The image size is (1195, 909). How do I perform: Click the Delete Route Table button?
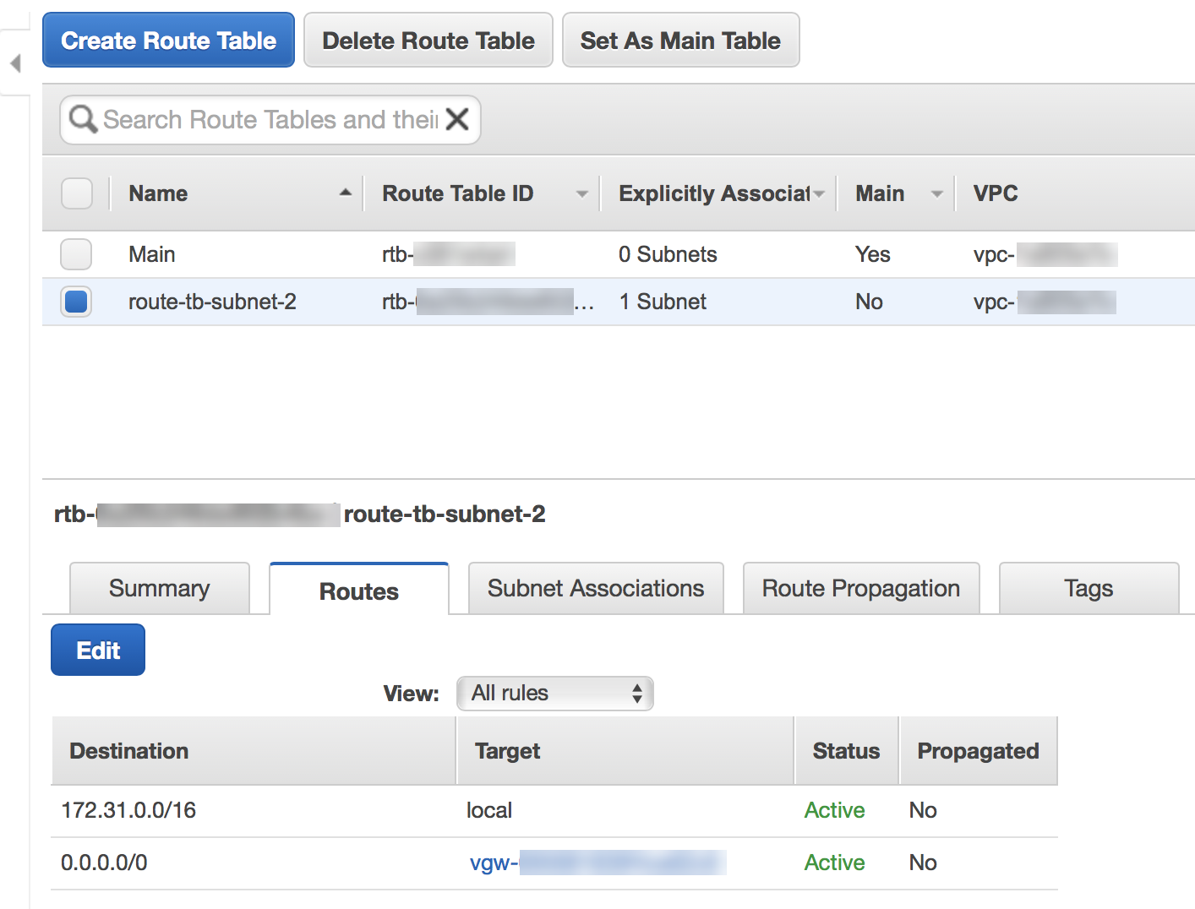(x=428, y=41)
